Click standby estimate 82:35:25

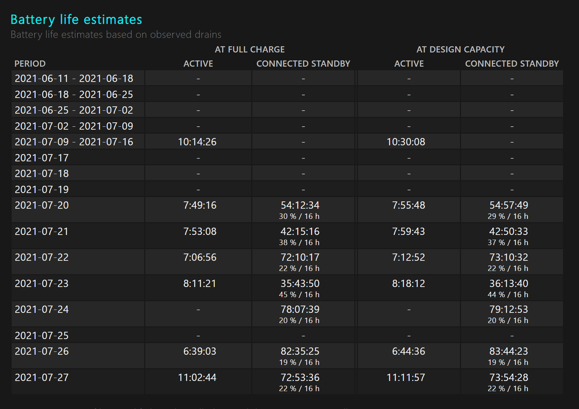click(x=300, y=351)
